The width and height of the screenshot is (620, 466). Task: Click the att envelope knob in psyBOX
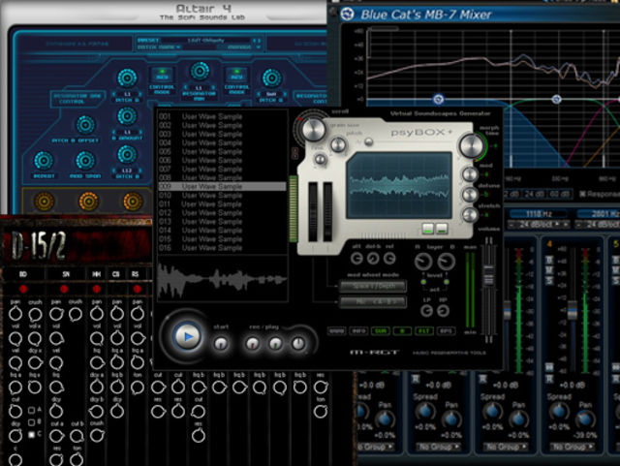[x=356, y=259]
